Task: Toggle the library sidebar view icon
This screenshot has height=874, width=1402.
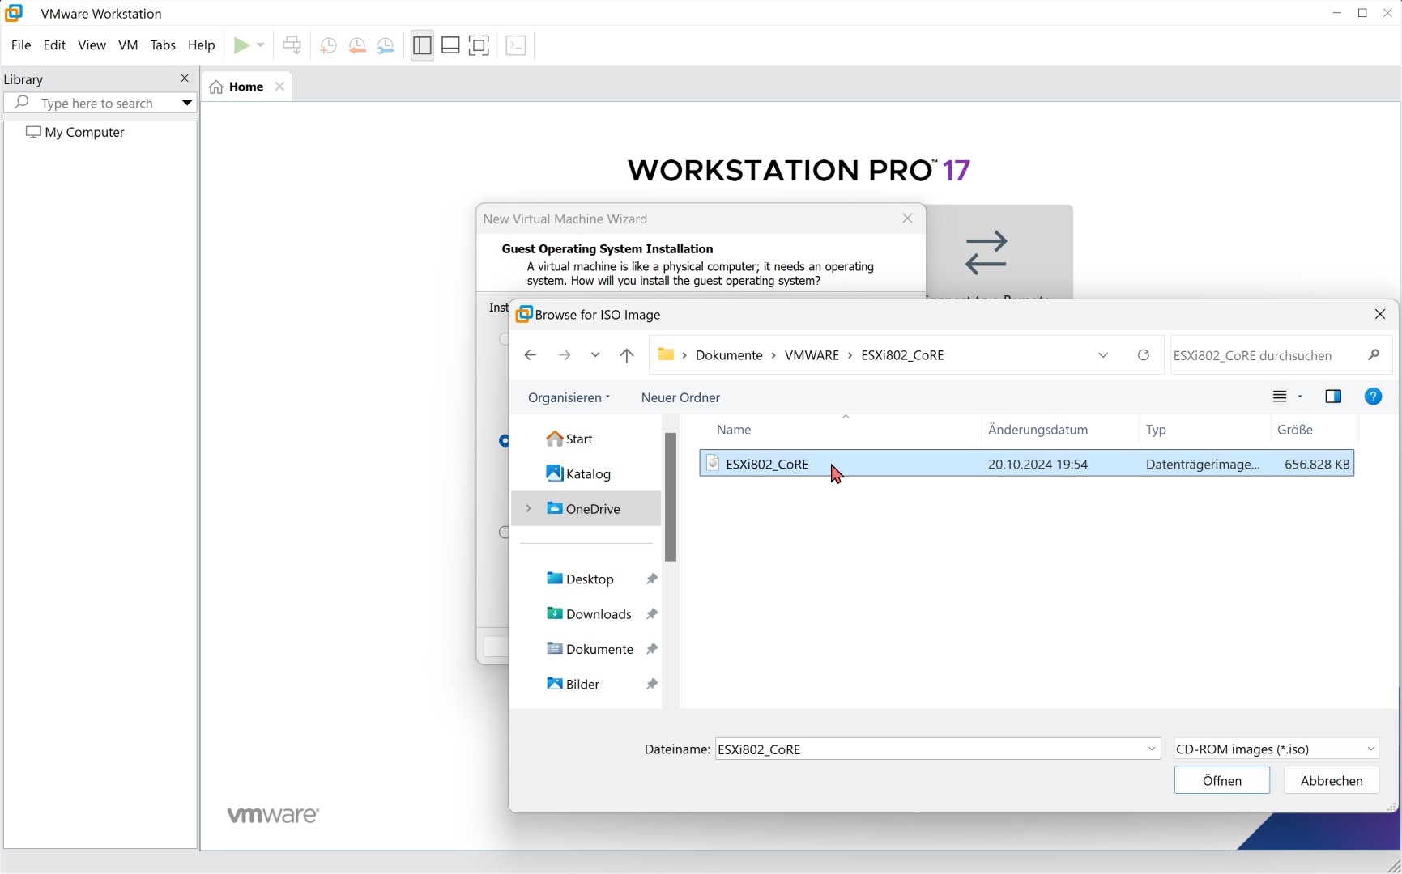Action: click(422, 45)
